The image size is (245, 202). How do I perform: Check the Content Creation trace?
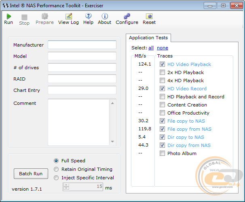coord(162,105)
